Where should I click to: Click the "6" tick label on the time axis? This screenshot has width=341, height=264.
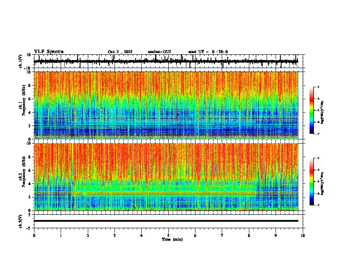195,236
